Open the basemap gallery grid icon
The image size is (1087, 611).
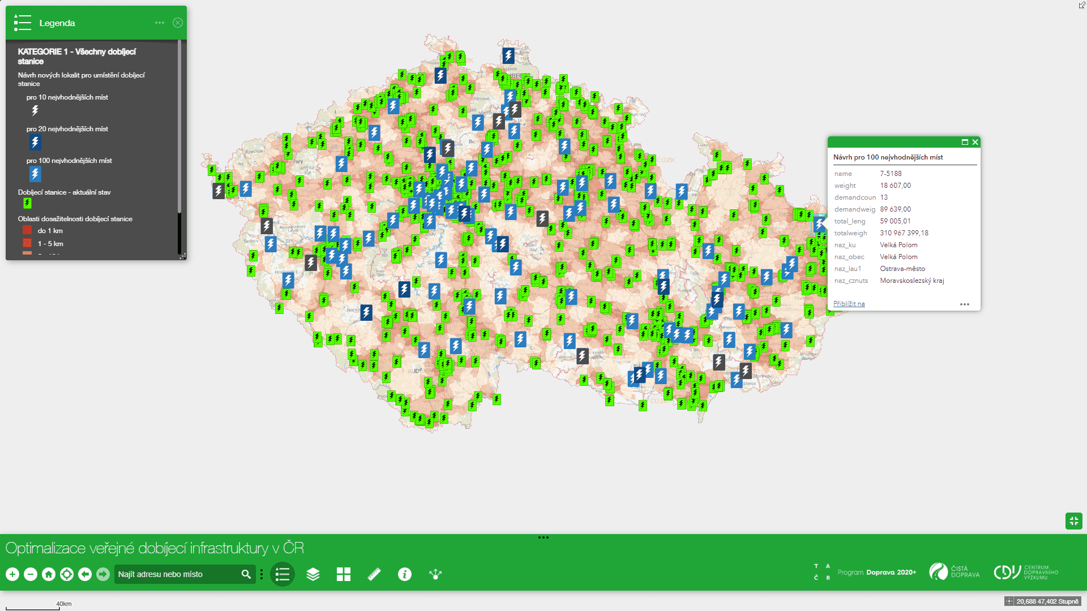344,574
